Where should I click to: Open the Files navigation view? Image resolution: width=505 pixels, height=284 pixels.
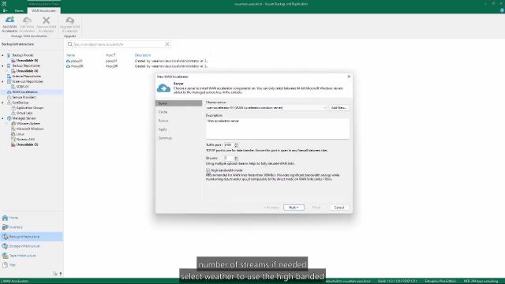pyautogui.click(x=32, y=265)
